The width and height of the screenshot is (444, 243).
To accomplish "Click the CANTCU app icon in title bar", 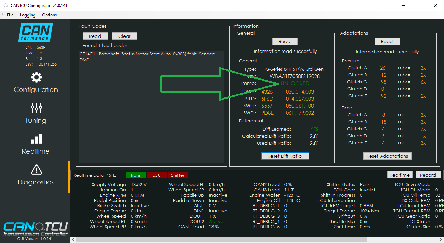I will 6,5.
